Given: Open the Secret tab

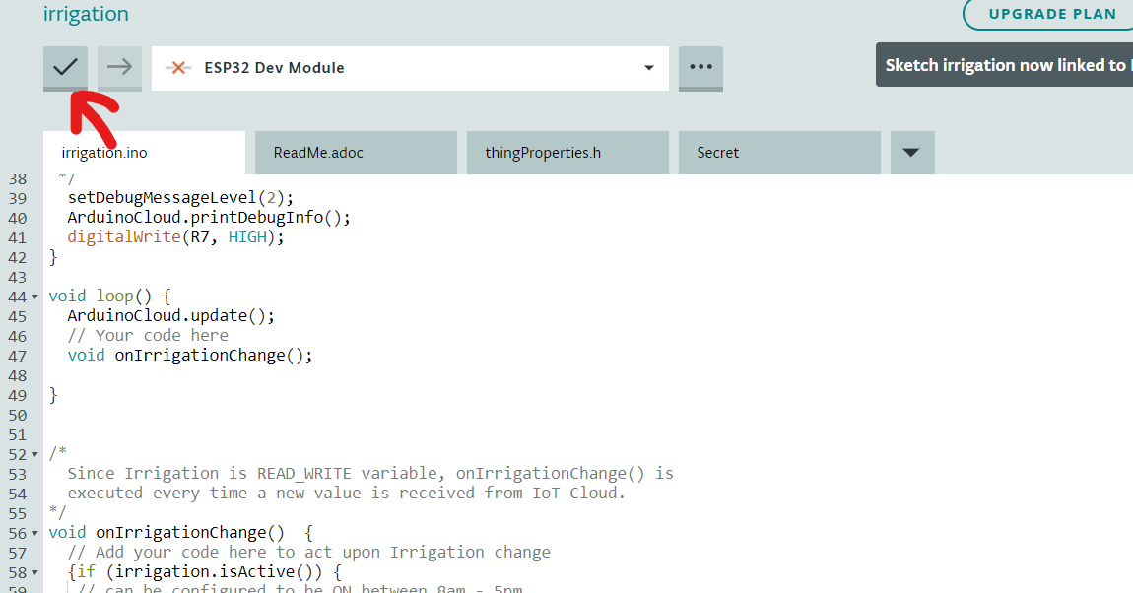Looking at the screenshot, I should 718,153.
